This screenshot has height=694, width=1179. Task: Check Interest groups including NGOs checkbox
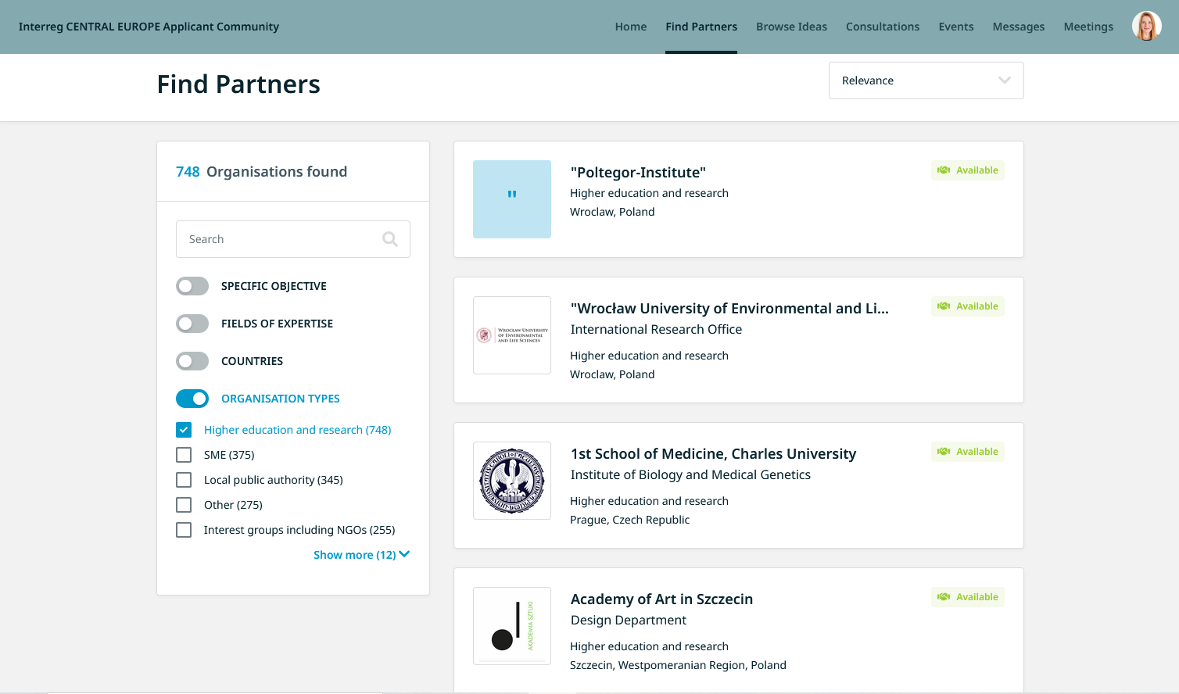pos(184,530)
